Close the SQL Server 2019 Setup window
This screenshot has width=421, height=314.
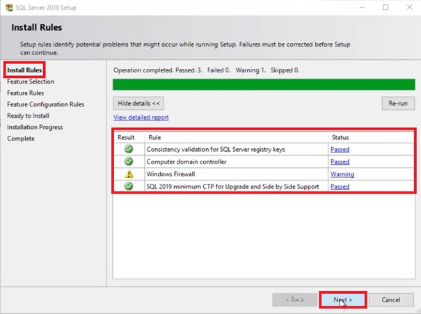[x=409, y=7]
